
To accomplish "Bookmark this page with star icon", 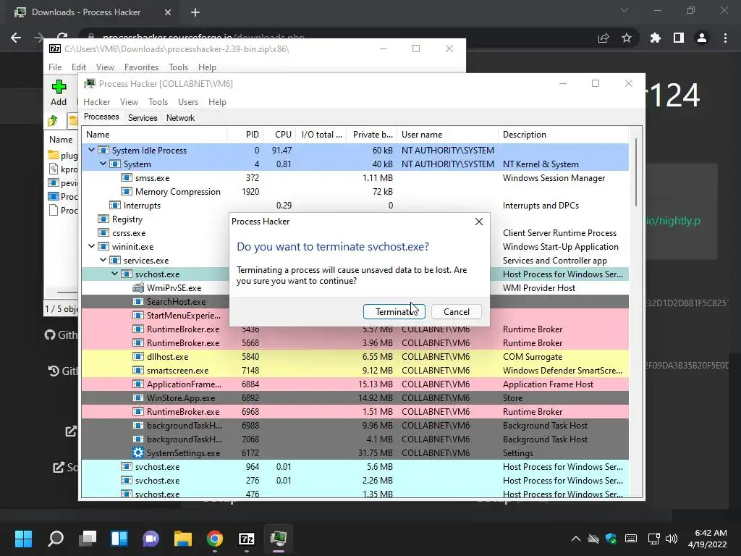I will pyautogui.click(x=627, y=38).
